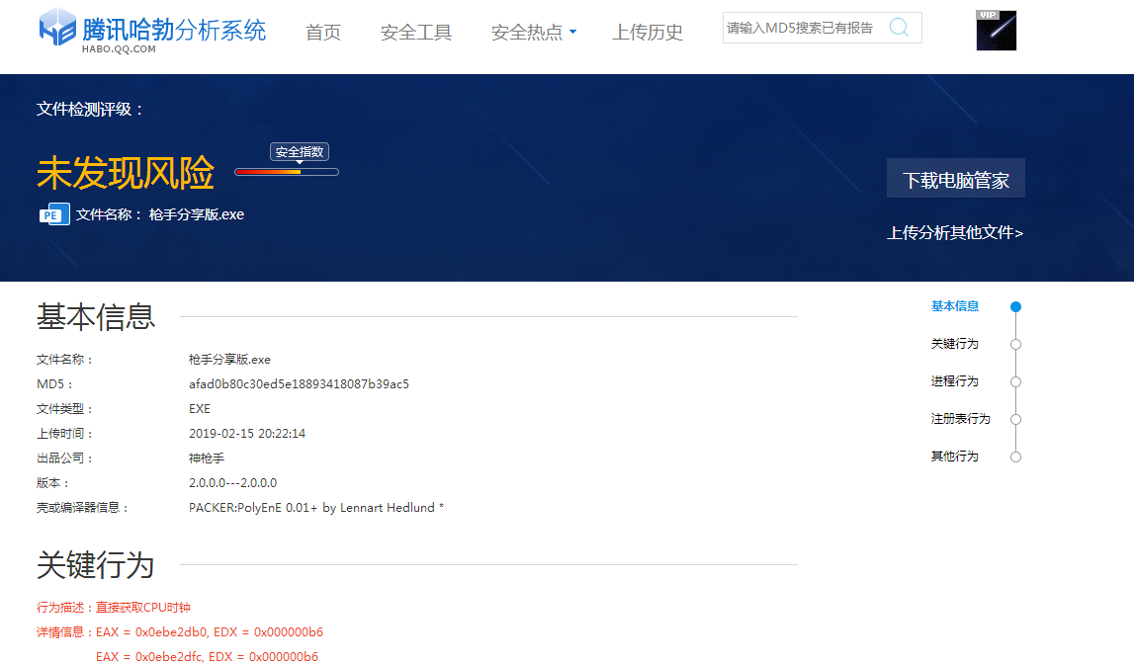Click the safety index color bar

(287, 172)
